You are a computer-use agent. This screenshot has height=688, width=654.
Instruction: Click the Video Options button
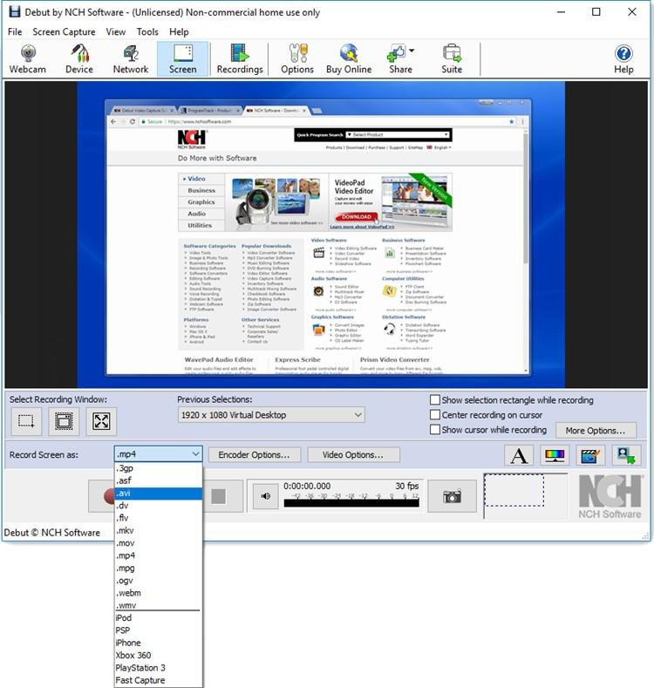click(x=353, y=455)
